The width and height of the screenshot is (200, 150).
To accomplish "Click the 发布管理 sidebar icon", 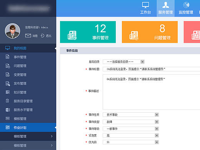I will coord(8,83).
